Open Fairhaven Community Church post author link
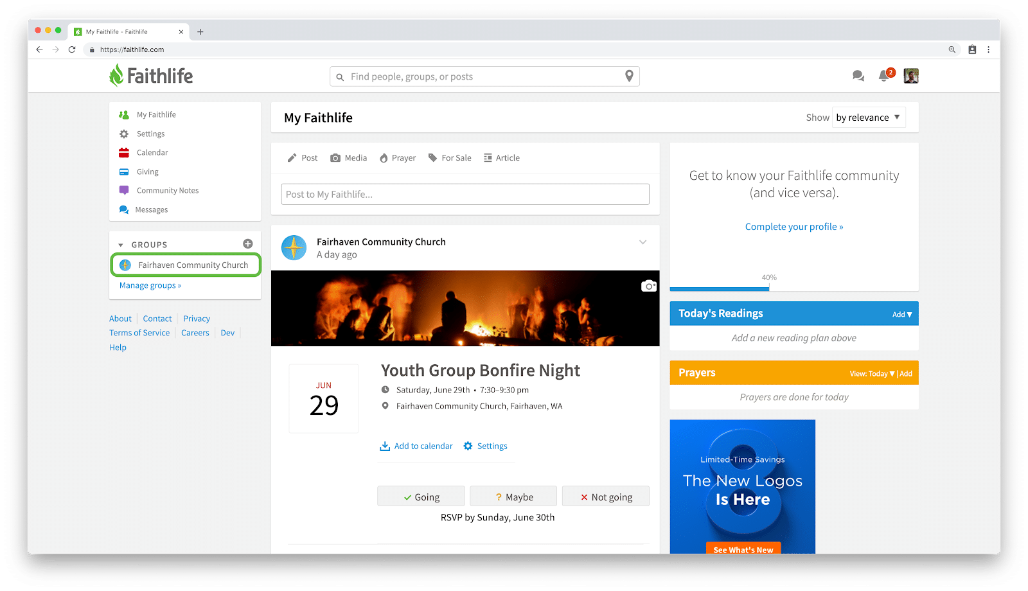 (x=381, y=242)
